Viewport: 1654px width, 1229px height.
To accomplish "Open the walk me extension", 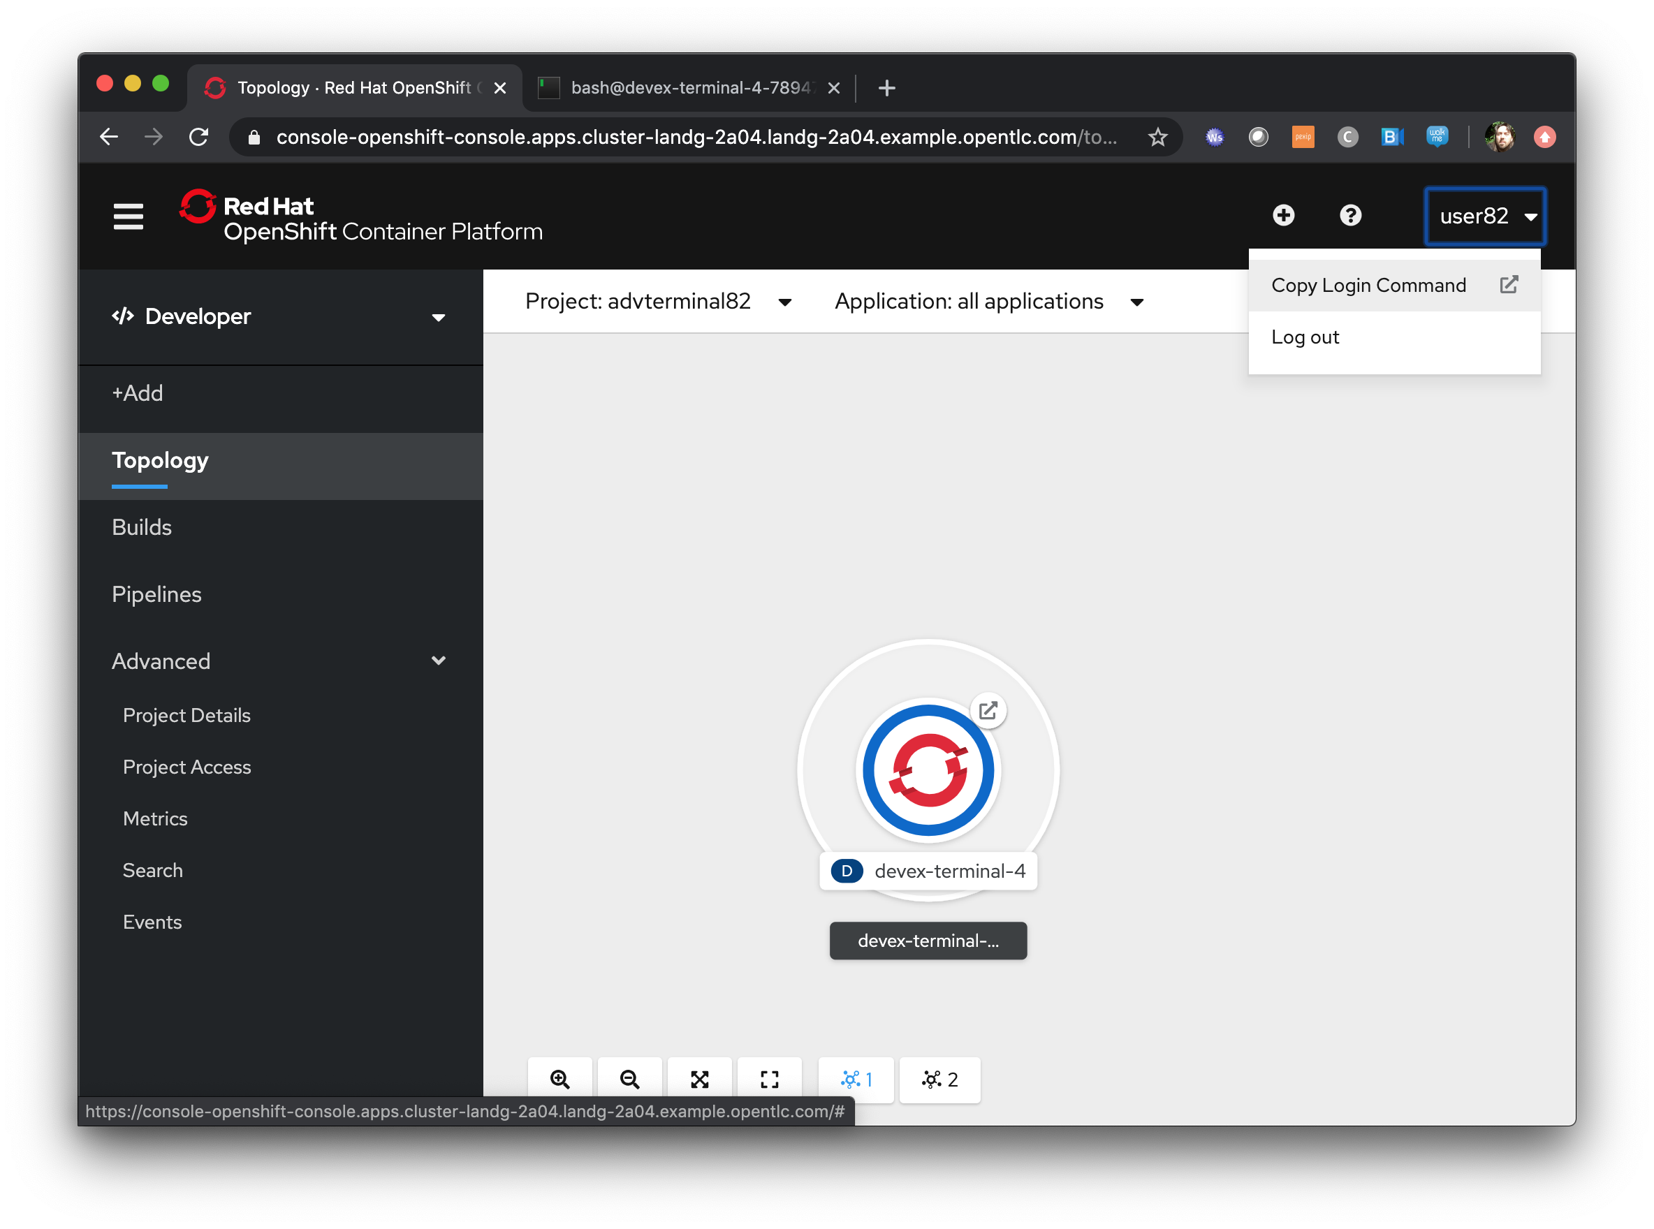I will click(x=1437, y=137).
